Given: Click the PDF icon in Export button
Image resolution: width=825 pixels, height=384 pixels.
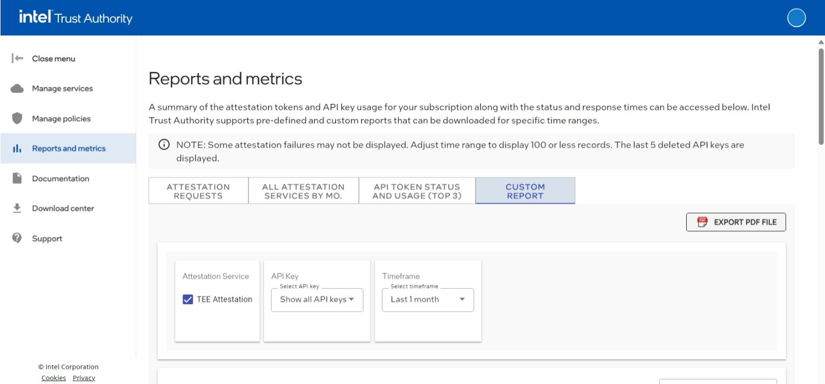Looking at the screenshot, I should (702, 222).
